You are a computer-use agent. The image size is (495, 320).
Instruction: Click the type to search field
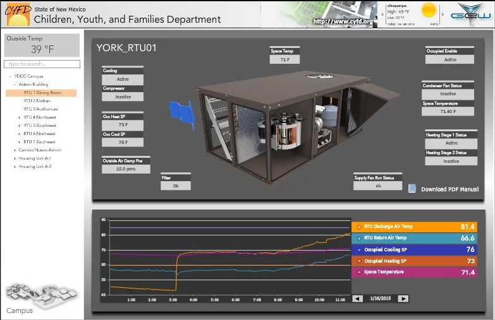42,64
